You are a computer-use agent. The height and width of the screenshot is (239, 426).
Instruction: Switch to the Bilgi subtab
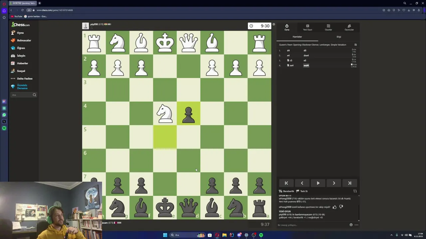click(339, 37)
